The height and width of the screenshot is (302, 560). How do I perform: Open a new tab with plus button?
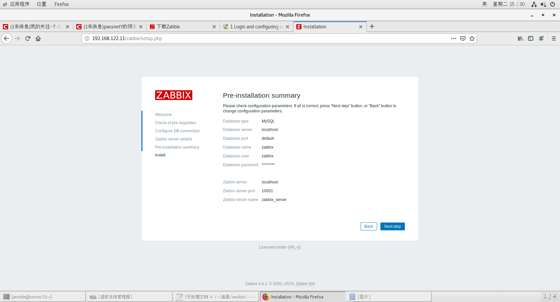coord(372,26)
